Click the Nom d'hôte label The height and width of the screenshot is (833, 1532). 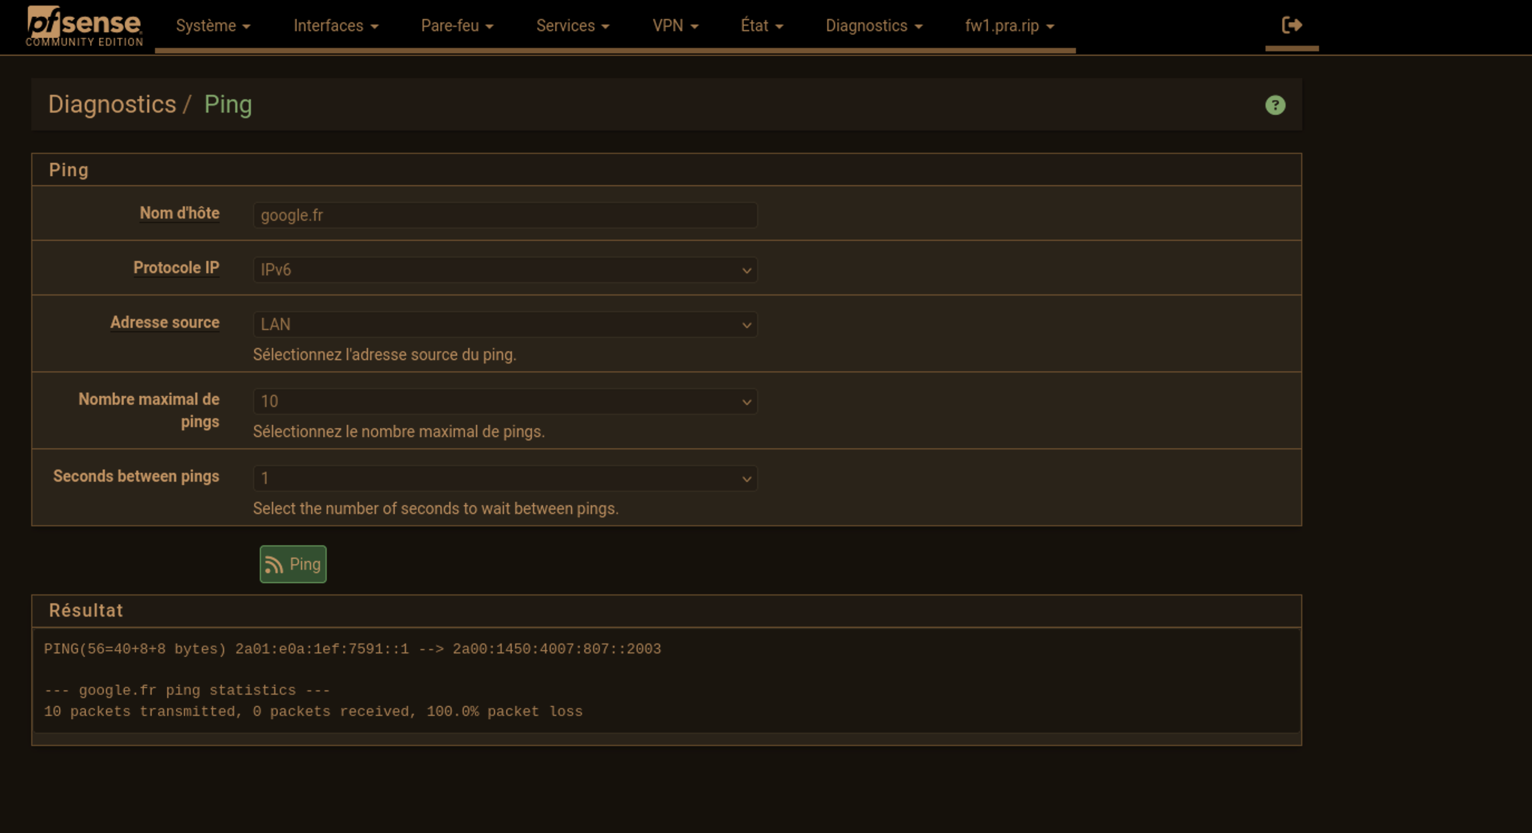(x=180, y=213)
